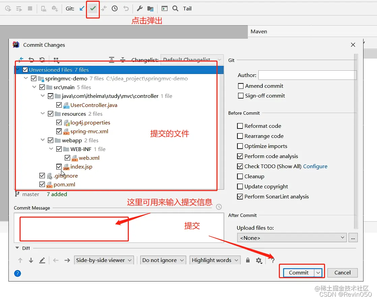377x300 pixels.
Task: Open the Changelist dropdown
Action: point(192,60)
